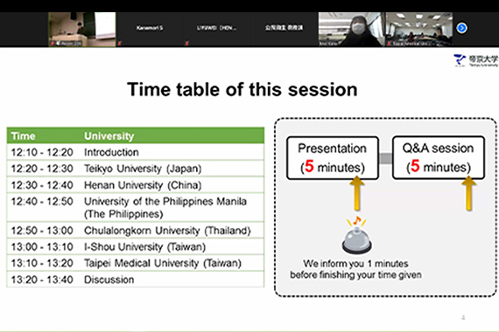Click the muted mic icon on Kanamori S tile

[119, 43]
